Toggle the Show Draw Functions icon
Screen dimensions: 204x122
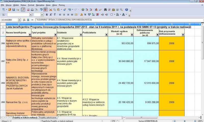pyautogui.click(x=100, y=10)
